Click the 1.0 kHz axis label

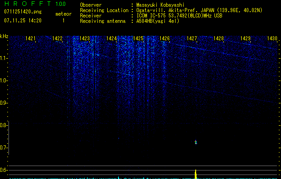(x=4, y=81)
